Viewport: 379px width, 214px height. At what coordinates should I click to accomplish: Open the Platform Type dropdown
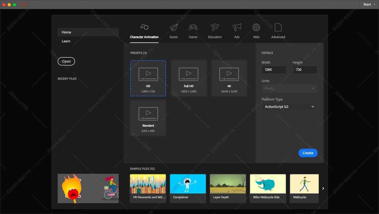tap(289, 107)
